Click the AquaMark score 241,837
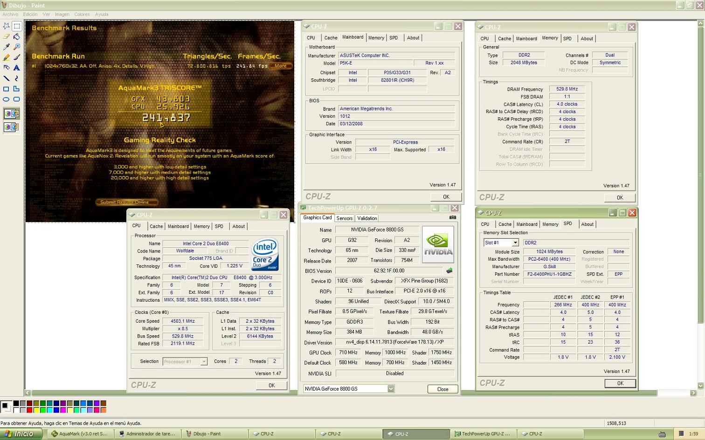This screenshot has height=440, width=705. (x=166, y=118)
